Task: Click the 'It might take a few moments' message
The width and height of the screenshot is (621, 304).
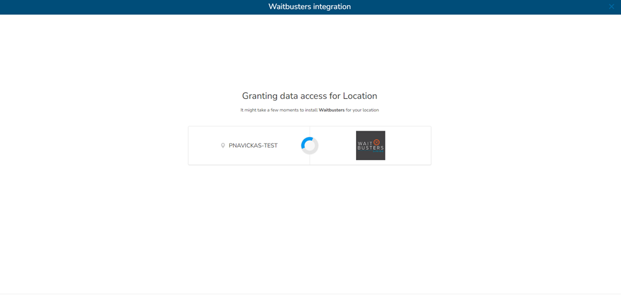Action: (x=310, y=110)
